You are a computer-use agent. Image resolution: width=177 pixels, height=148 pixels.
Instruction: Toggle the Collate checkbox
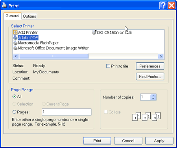(x=106, y=112)
